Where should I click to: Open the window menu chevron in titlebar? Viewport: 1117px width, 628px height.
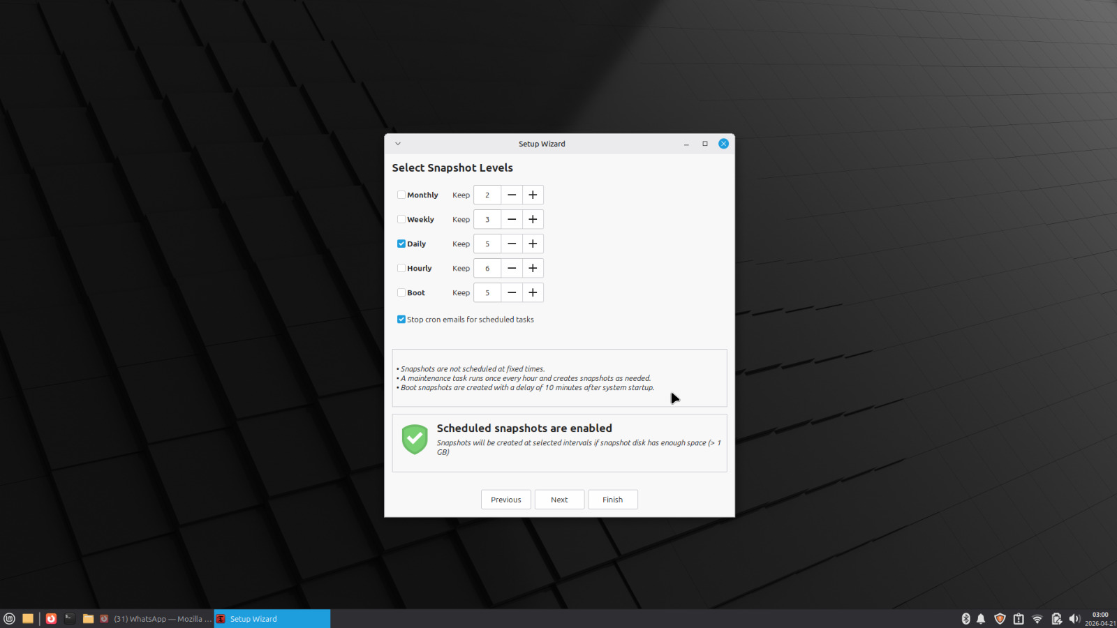(398, 144)
